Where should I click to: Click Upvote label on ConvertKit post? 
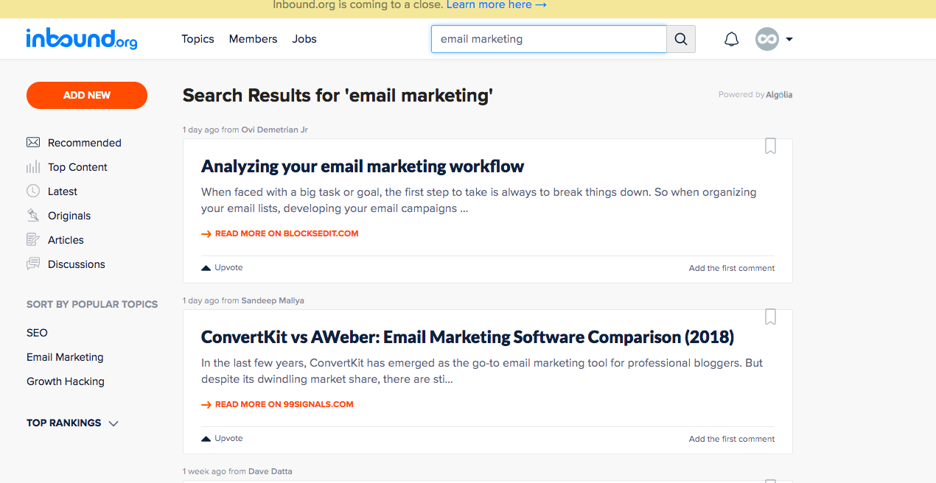(228, 439)
